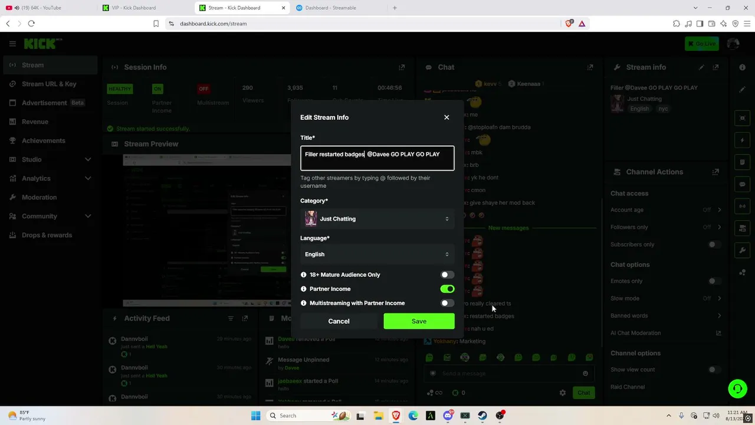Open chat settings gear icon

[562, 393]
